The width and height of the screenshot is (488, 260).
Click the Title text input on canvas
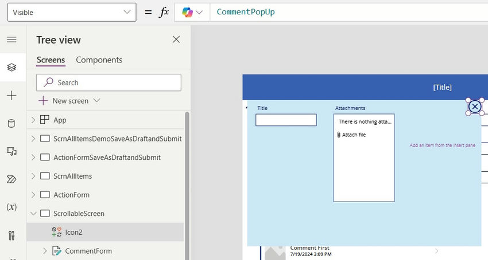286,120
